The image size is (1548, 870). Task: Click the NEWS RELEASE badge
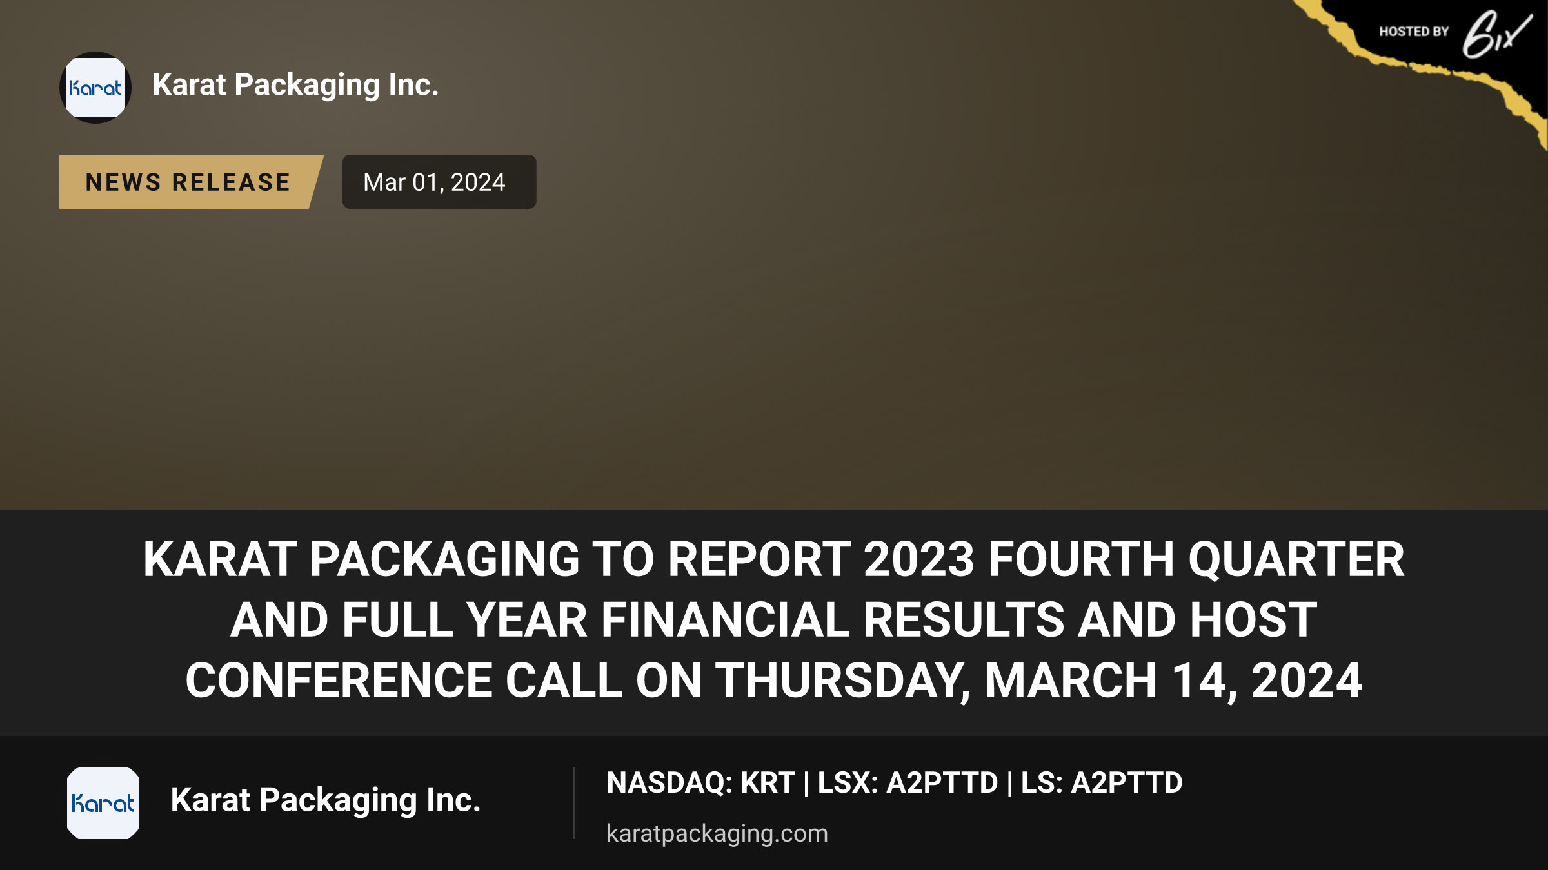coord(191,182)
